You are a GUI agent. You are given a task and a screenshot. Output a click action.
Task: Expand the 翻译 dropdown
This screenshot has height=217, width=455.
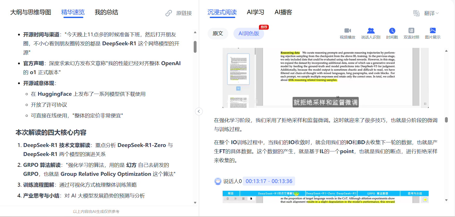(432, 13)
